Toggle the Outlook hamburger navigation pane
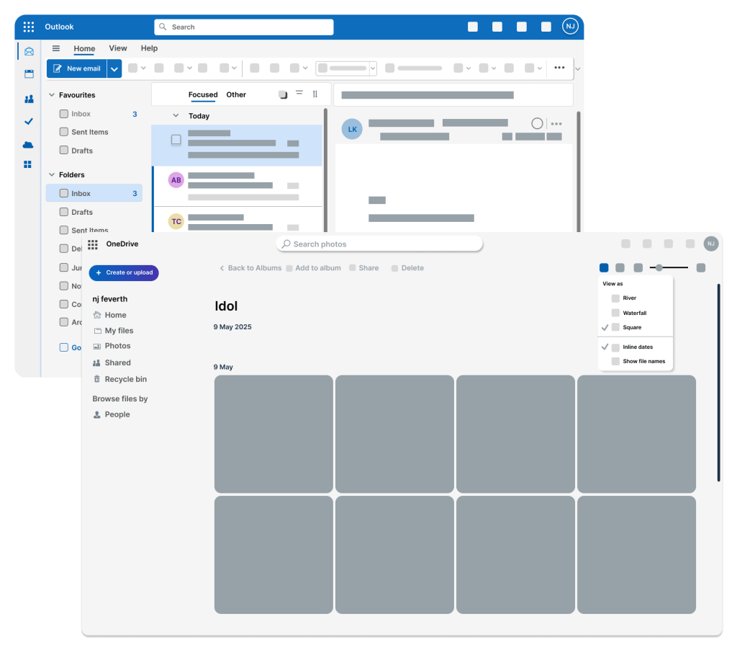 [x=56, y=48]
